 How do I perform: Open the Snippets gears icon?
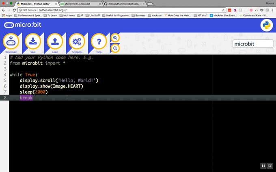pos(77,41)
